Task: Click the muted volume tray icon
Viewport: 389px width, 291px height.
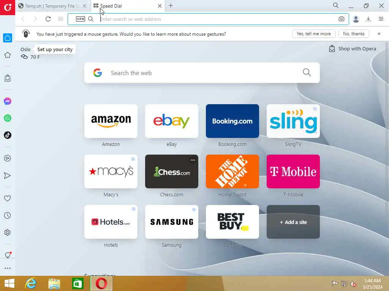Action: coord(353,284)
